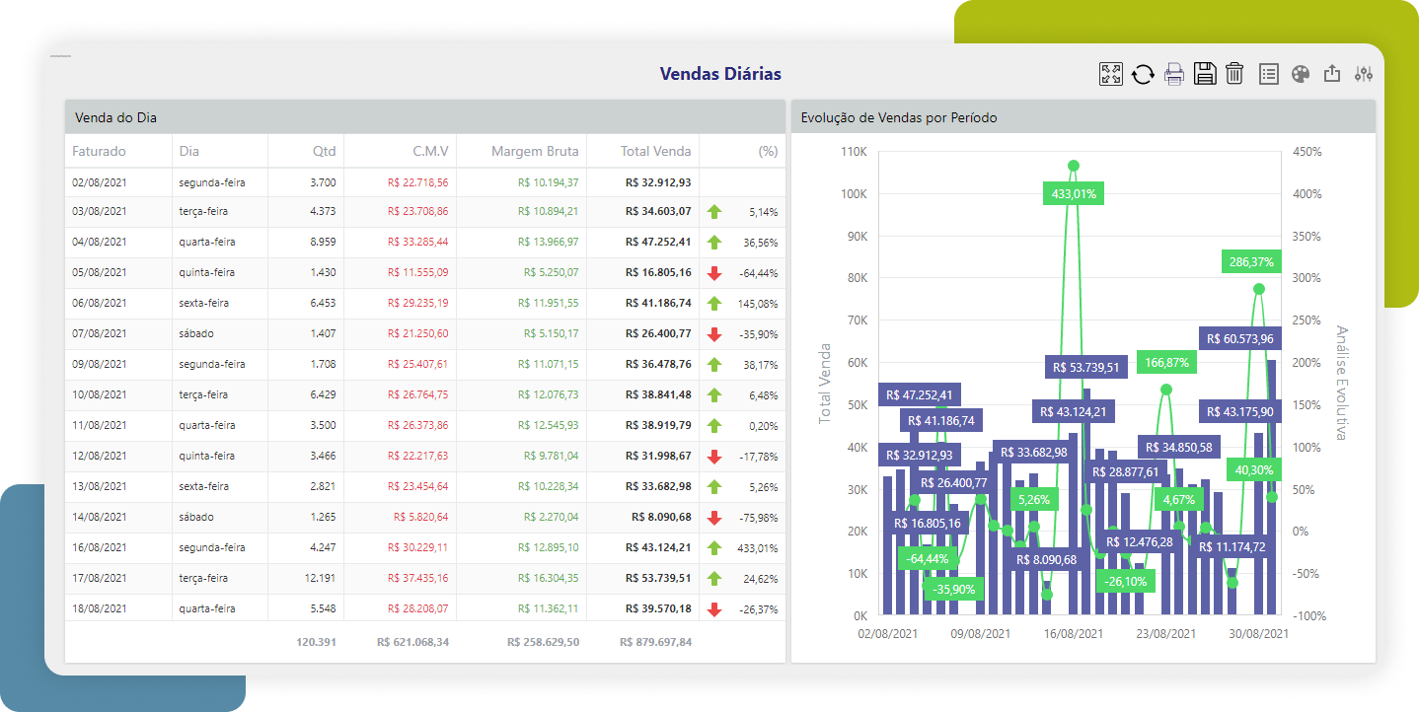Delete the dashboard using trash icon
Screen dimensions: 1419x712
point(1234,74)
